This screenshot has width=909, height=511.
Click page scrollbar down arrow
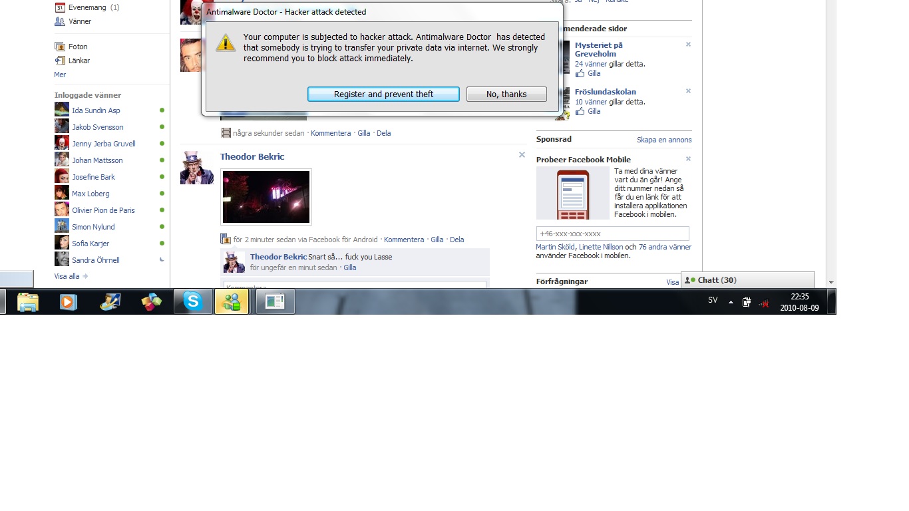point(830,282)
